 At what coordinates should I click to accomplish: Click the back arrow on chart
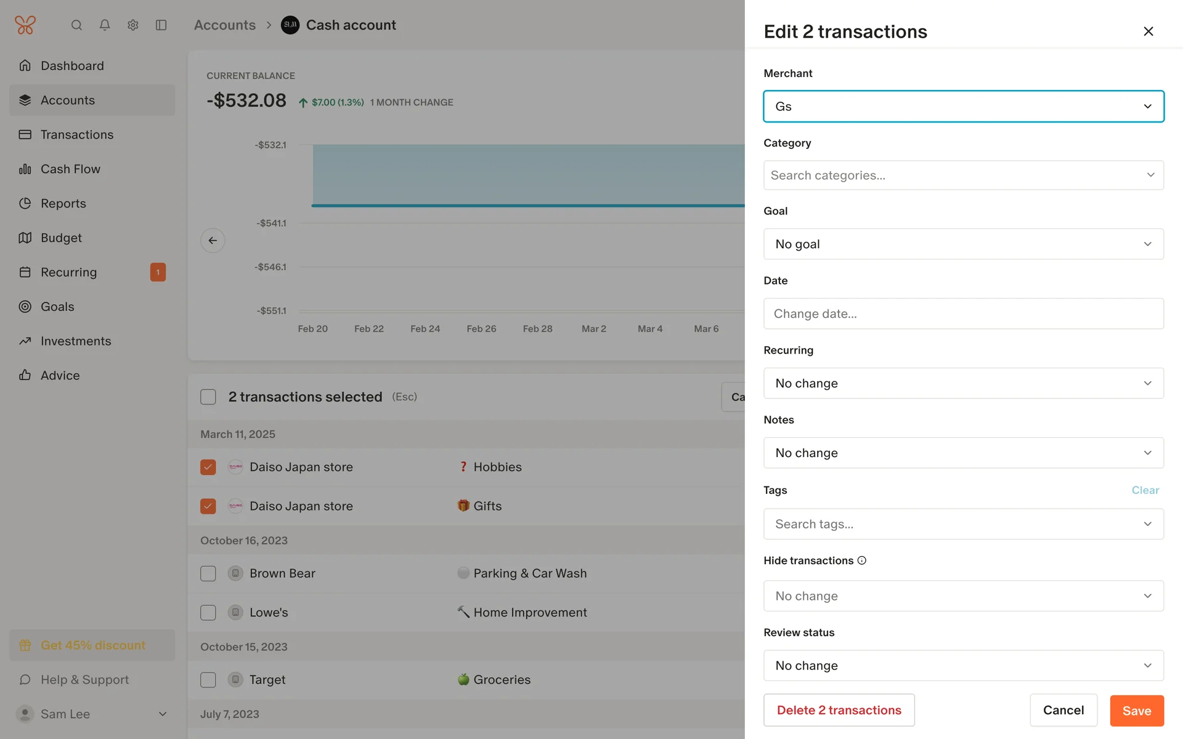(213, 240)
